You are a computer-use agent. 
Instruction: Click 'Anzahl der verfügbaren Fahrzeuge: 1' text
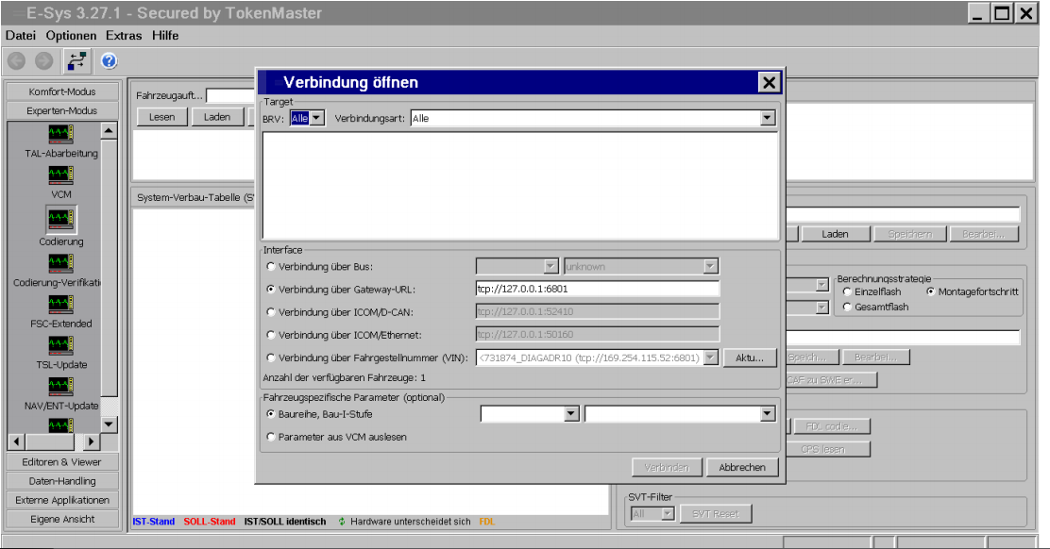[345, 378]
